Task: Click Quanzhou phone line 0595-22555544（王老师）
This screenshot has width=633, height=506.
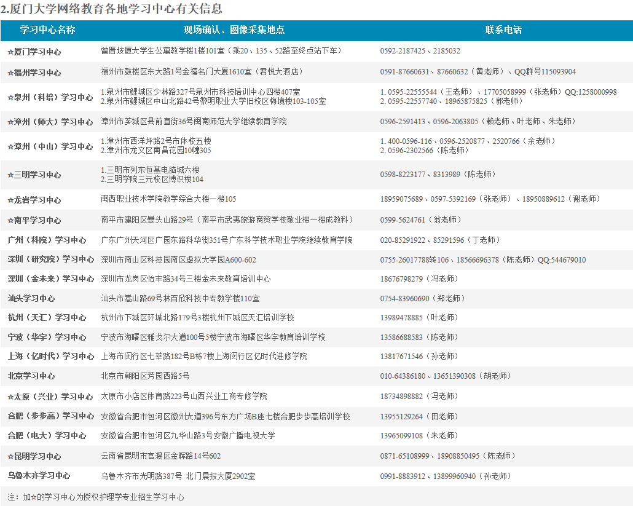Action: (498, 92)
